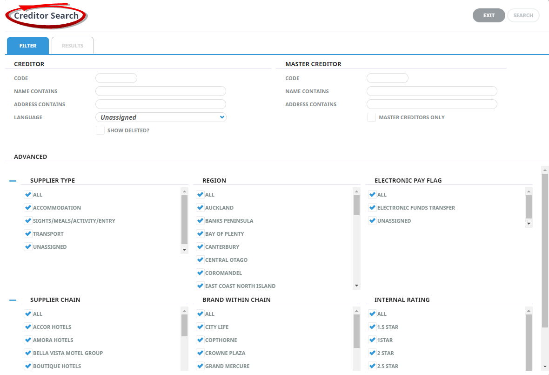The height and width of the screenshot is (375, 549).
Task: Collapse the Supplier Type section row
Action: (x=13, y=181)
